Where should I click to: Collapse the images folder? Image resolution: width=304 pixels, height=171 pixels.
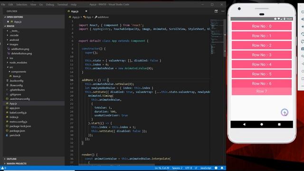14,44
